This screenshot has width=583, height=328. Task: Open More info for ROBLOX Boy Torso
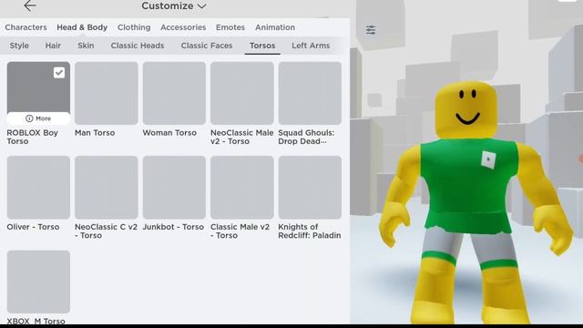click(38, 118)
